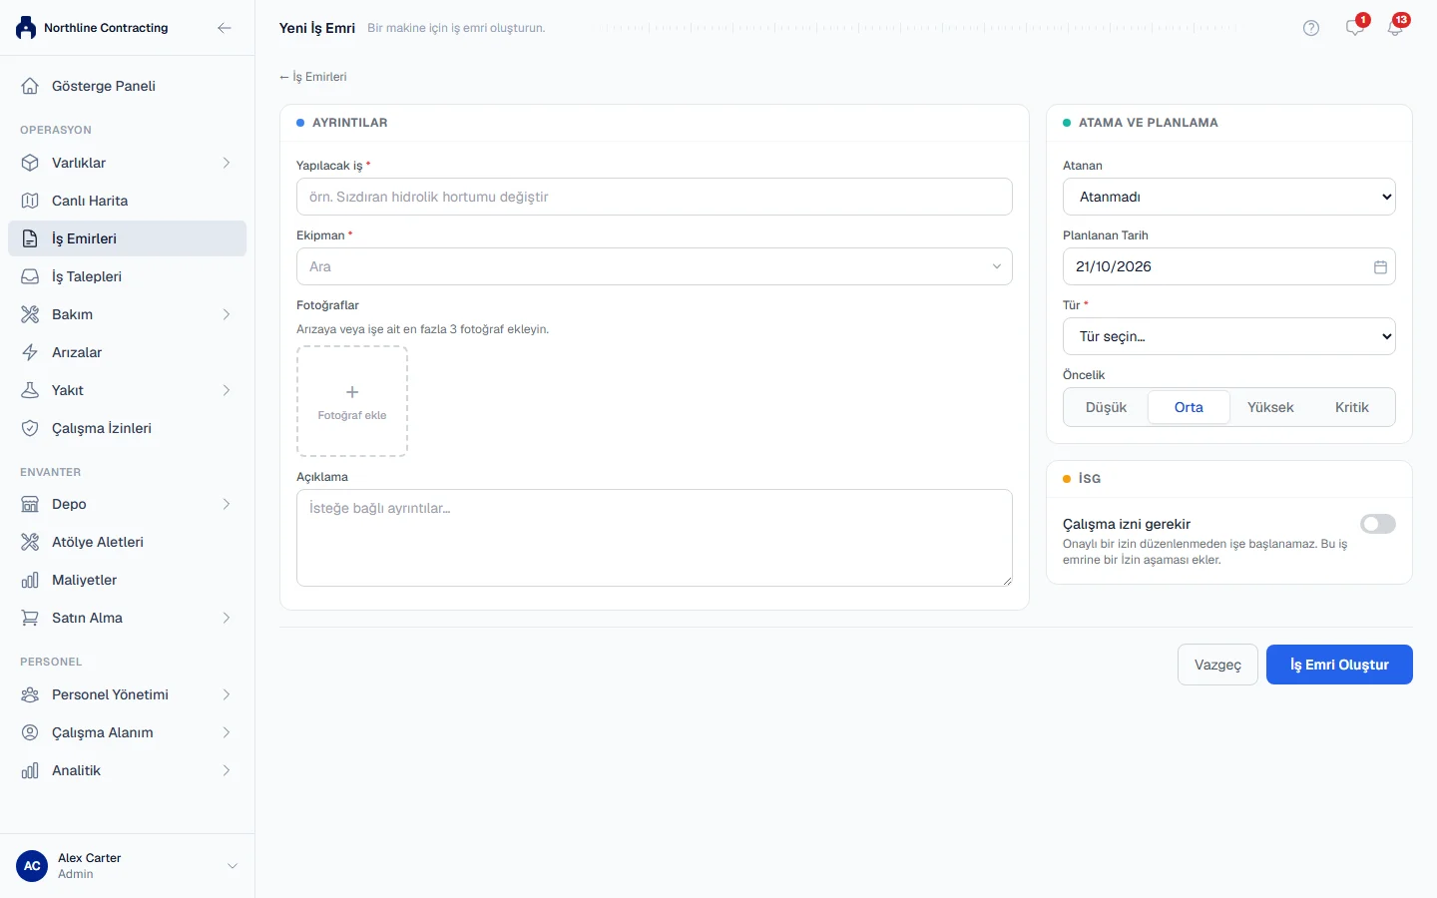This screenshot has width=1437, height=898.
Task: Expand the Varlıklar menu
Action: (x=127, y=163)
